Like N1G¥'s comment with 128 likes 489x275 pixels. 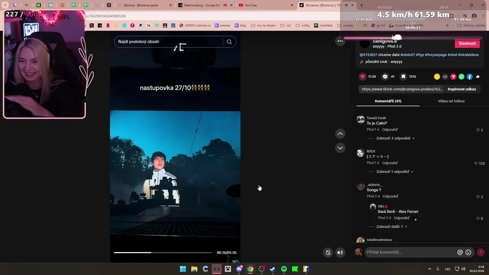click(x=476, y=163)
